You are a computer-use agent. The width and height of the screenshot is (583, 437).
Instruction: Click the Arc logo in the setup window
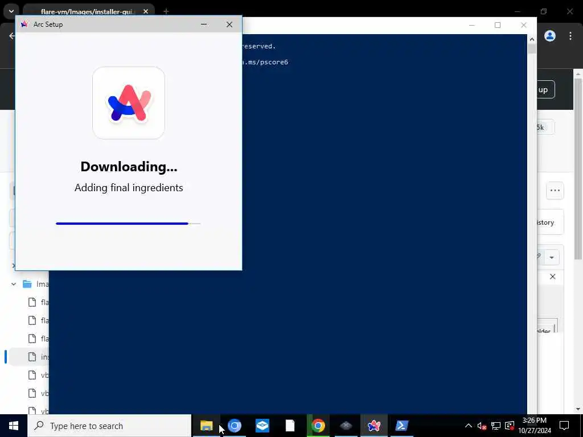(129, 103)
